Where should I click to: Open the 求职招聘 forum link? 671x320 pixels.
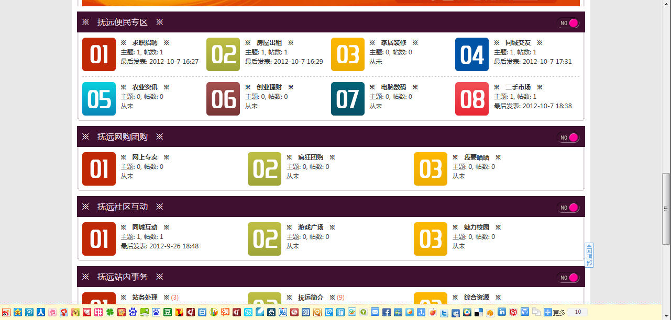pos(145,43)
